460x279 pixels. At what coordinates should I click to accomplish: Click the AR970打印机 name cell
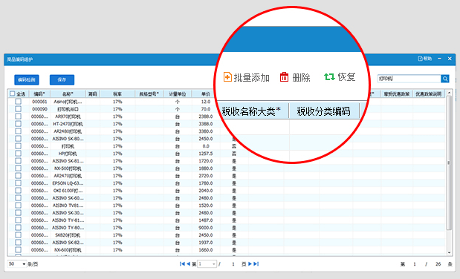click(68, 116)
